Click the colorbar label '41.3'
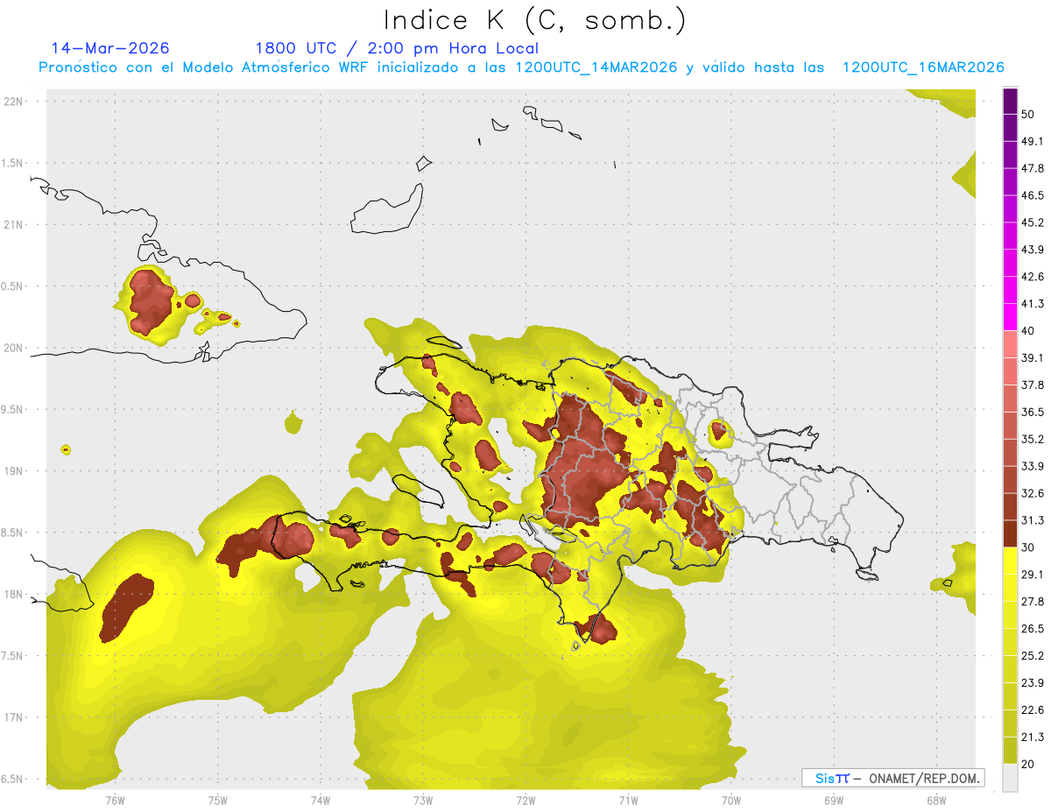 click(1033, 304)
